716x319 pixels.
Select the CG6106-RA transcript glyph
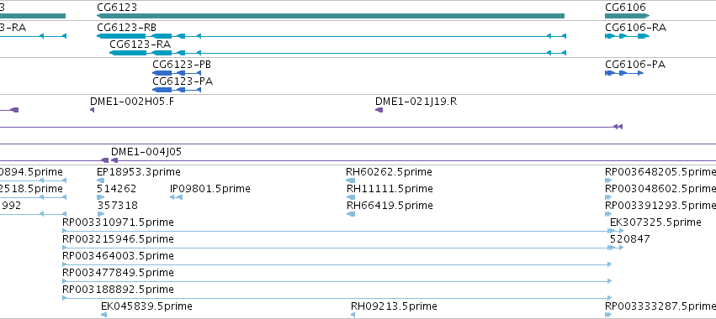[627, 36]
